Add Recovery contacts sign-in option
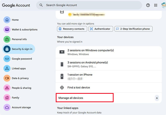The height and width of the screenshot is (115, 166). (72, 29)
